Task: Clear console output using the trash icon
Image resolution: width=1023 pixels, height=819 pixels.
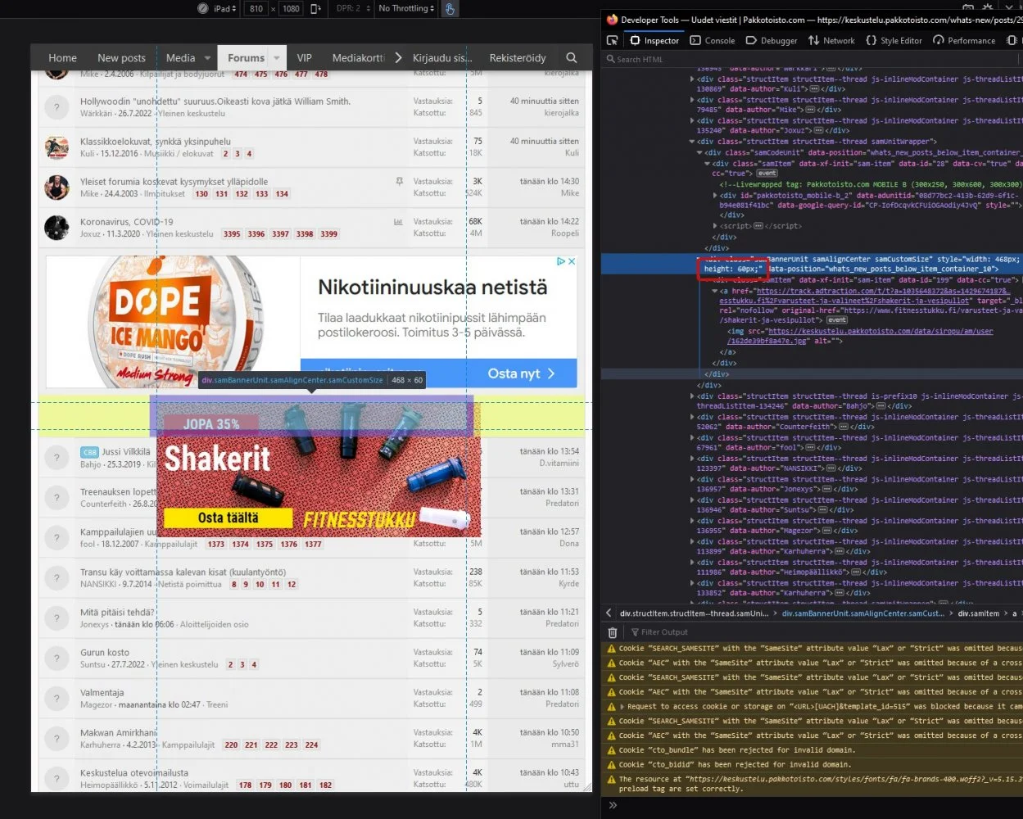Action: 613,631
